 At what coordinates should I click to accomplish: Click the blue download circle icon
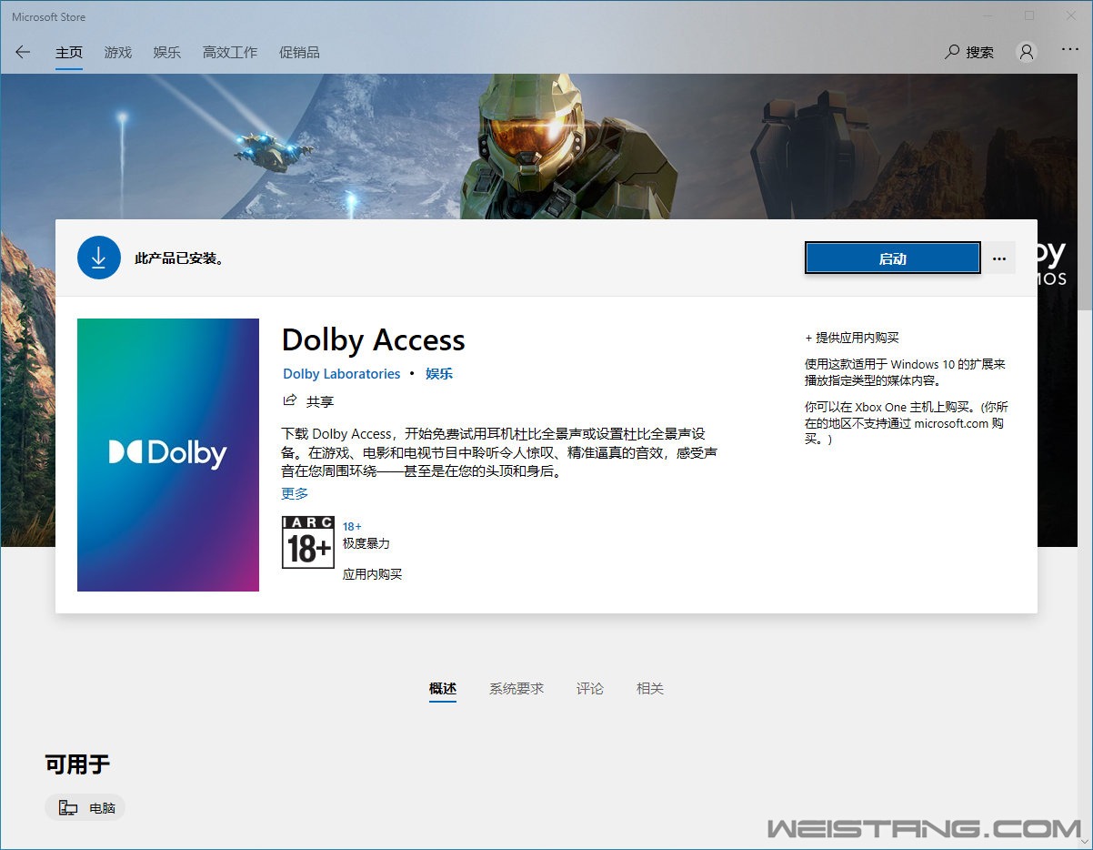tap(99, 258)
